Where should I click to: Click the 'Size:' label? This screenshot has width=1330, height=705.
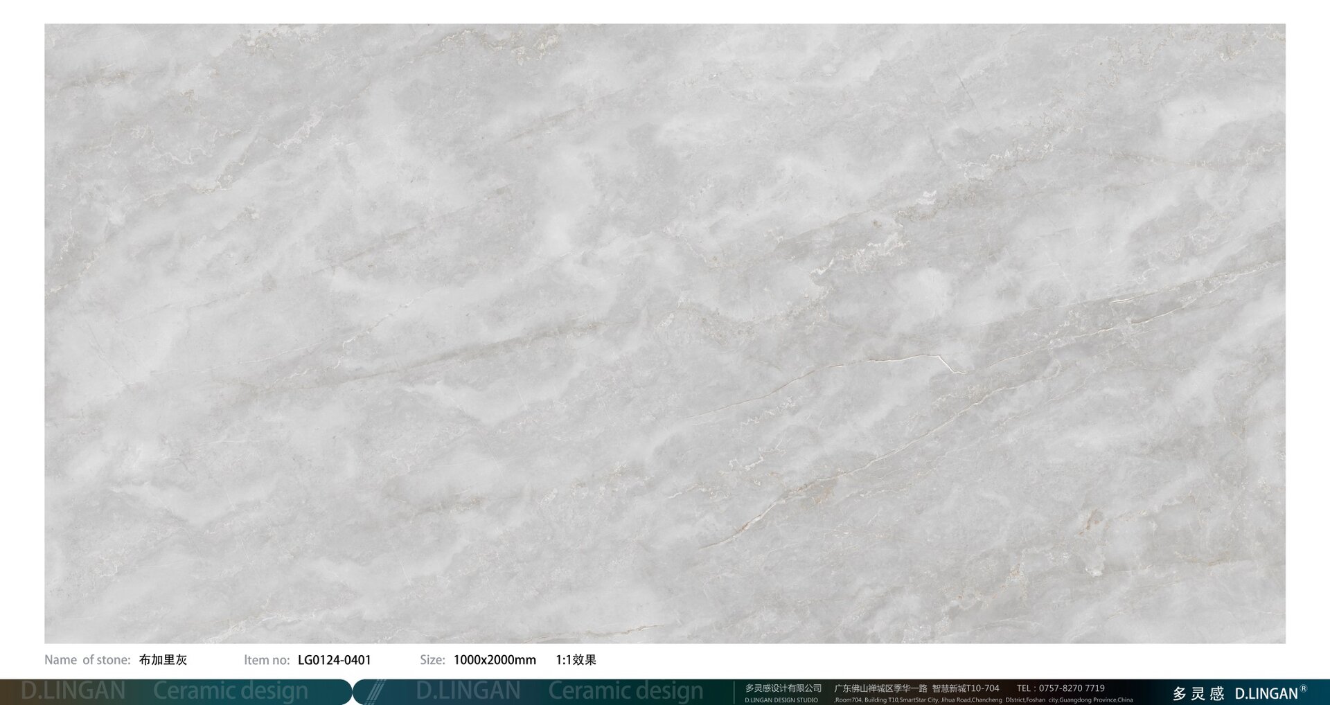(x=432, y=660)
